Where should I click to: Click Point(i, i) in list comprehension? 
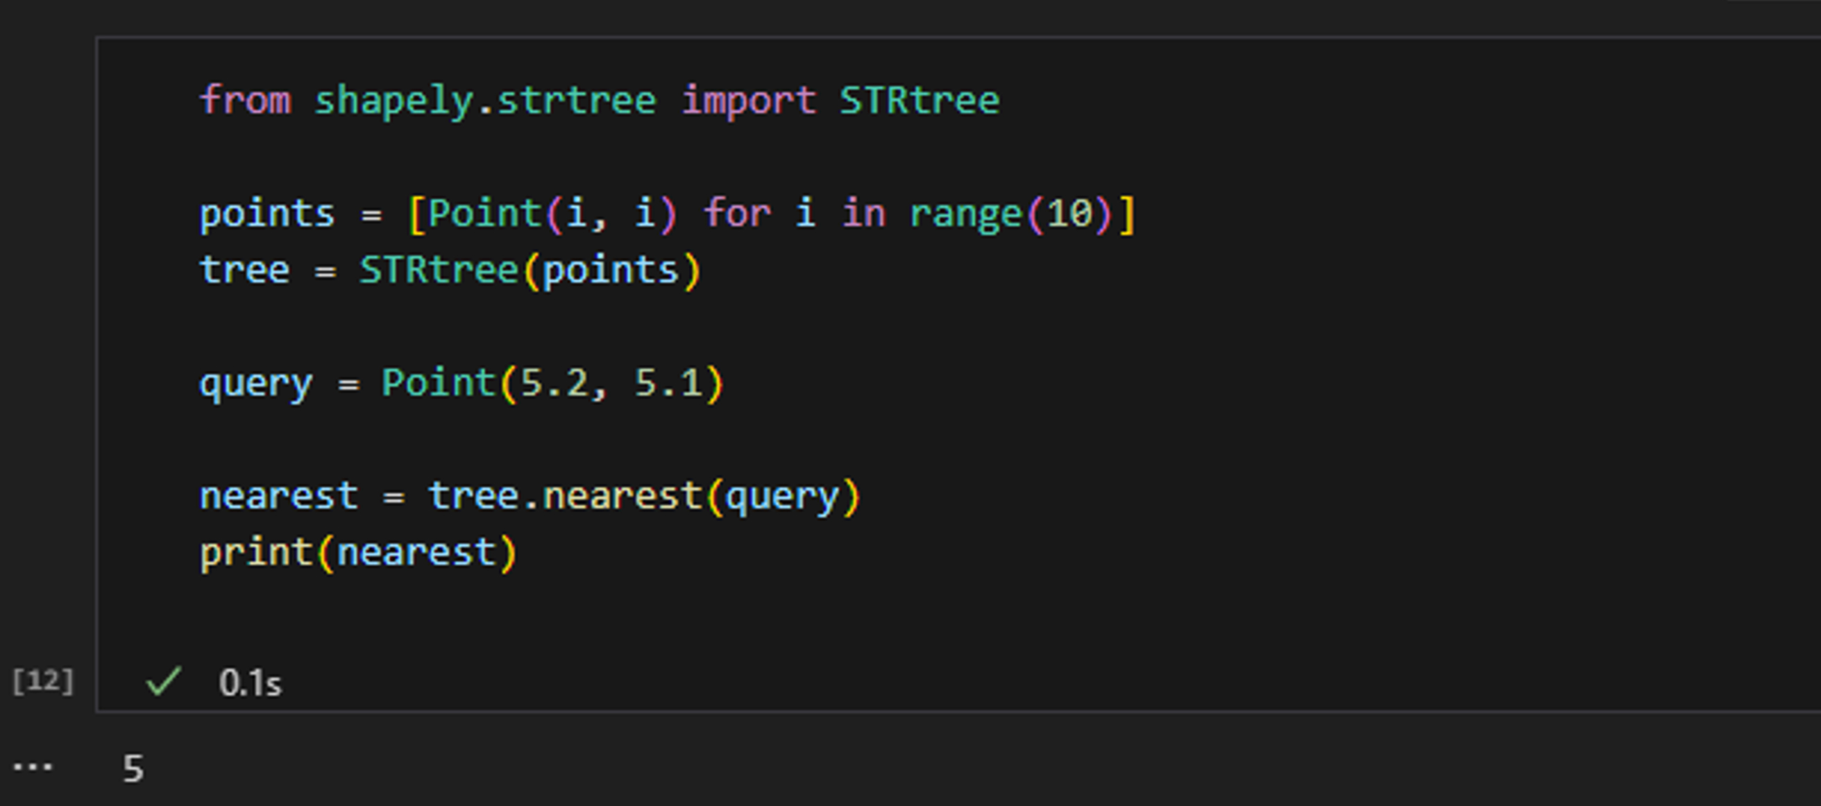553,214
